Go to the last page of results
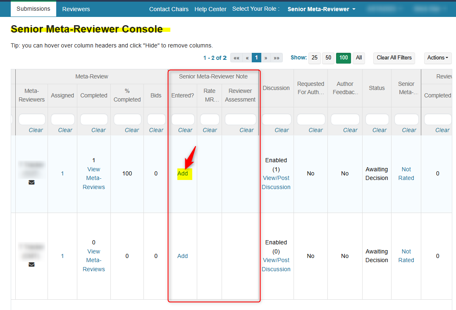This screenshot has width=456, height=310. pos(277,58)
